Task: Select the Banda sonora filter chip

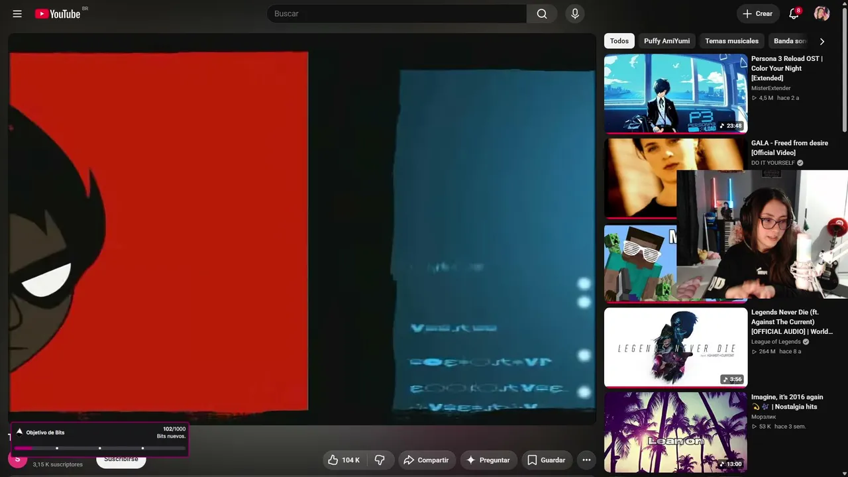Action: tap(790, 41)
